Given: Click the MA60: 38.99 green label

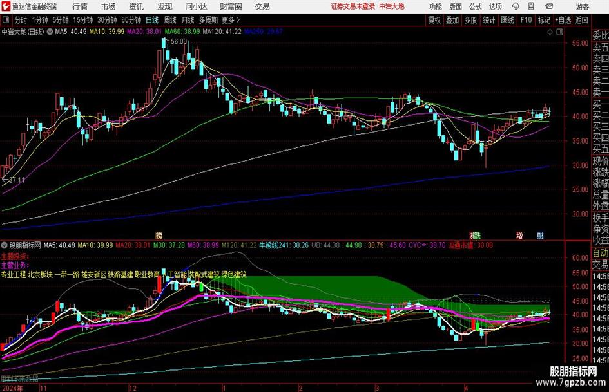Looking at the screenshot, I should (182, 32).
